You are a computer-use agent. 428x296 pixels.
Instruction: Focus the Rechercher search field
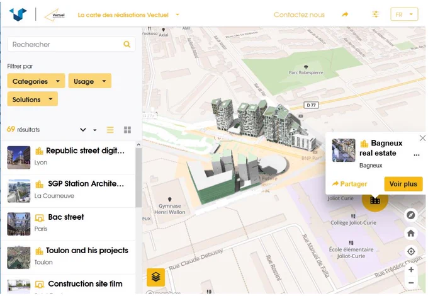(x=71, y=44)
